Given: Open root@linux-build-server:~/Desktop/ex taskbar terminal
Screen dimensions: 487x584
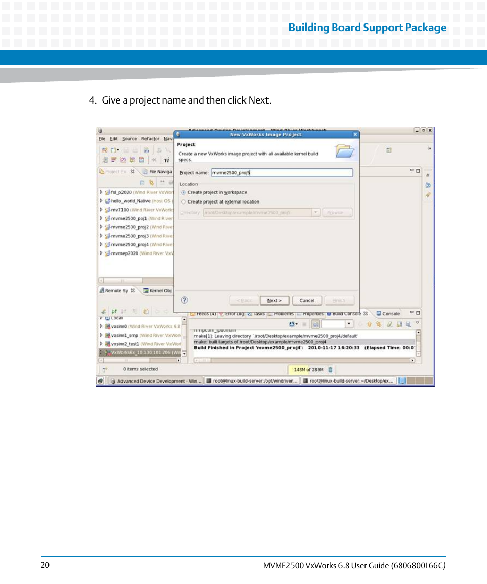Looking at the screenshot, I should [x=348, y=380].
